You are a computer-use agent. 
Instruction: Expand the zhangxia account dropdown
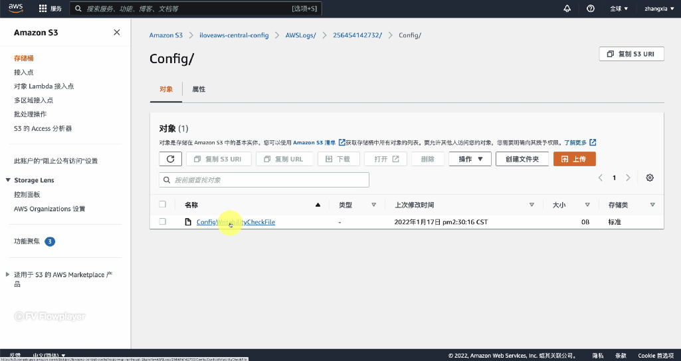(658, 9)
